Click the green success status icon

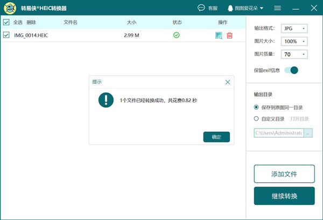(x=177, y=35)
